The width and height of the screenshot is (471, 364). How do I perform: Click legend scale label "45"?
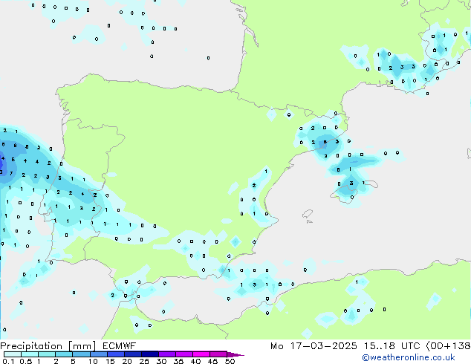point(212,361)
